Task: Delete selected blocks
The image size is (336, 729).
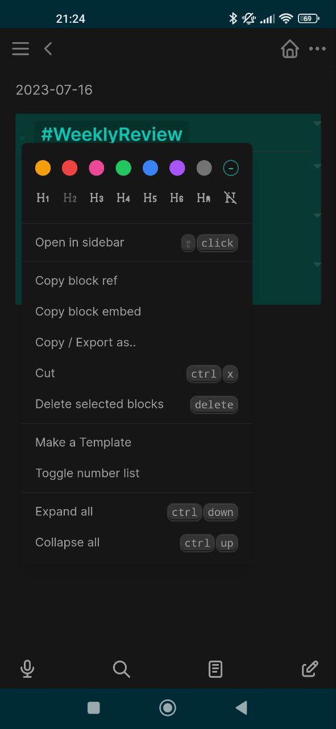Action: pyautogui.click(x=99, y=403)
